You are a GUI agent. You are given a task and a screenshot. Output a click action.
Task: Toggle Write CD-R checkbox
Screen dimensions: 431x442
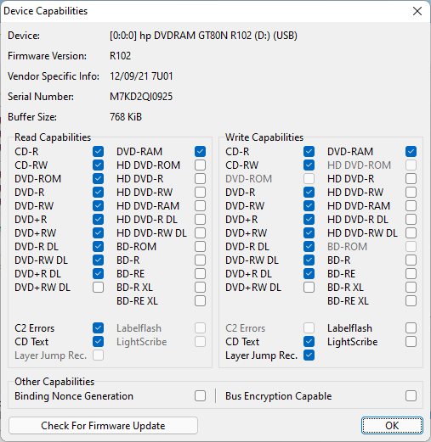309,151
